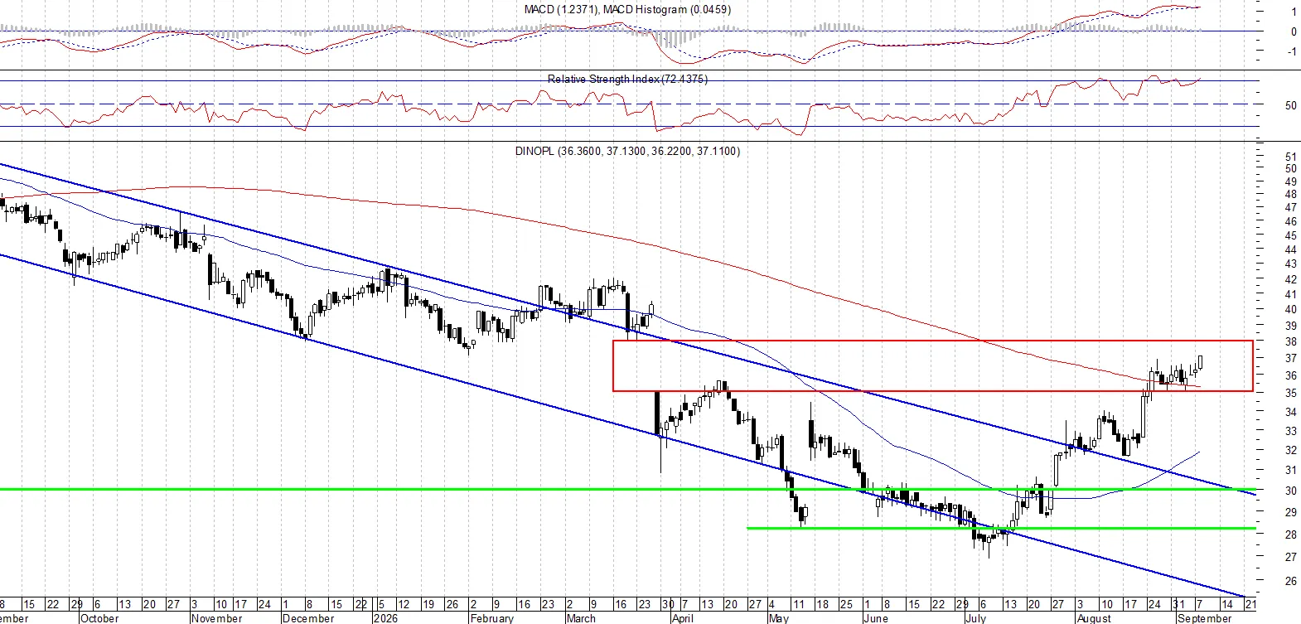This screenshot has width=1301, height=624.
Task: Click the June month label on time axis
Action: point(876,618)
